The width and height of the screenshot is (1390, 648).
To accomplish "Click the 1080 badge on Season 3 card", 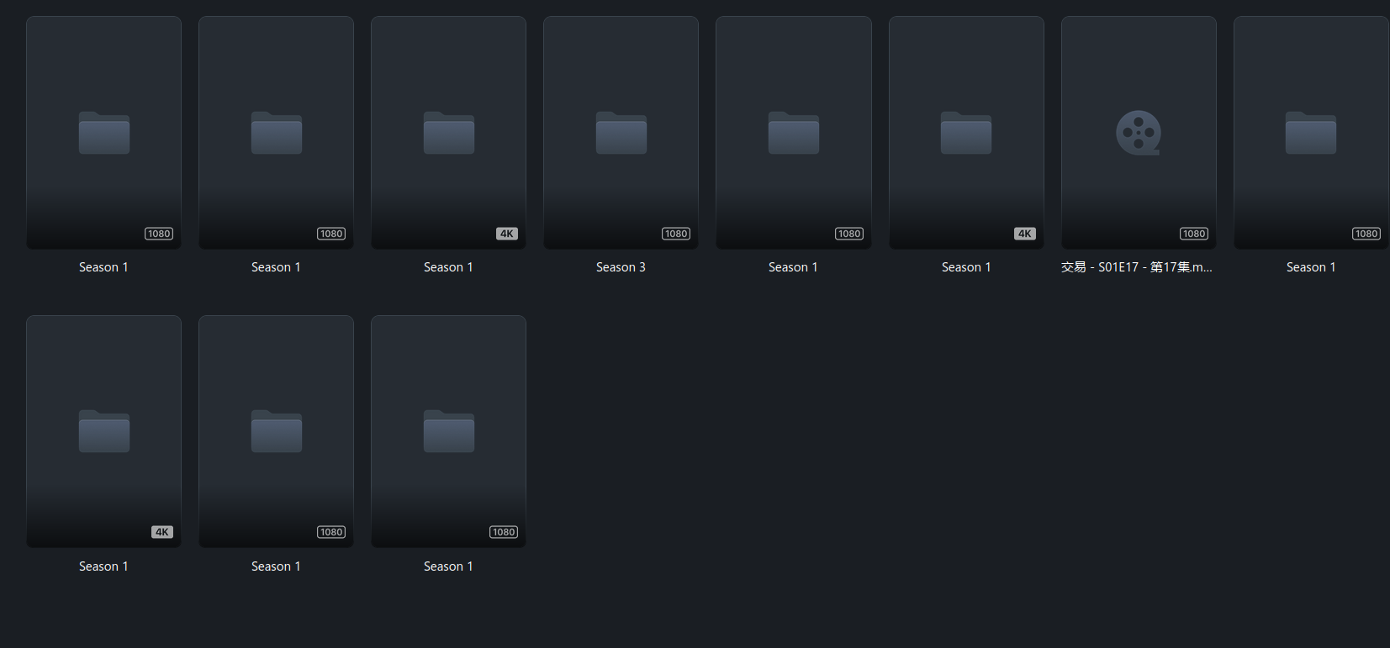I will pos(676,234).
